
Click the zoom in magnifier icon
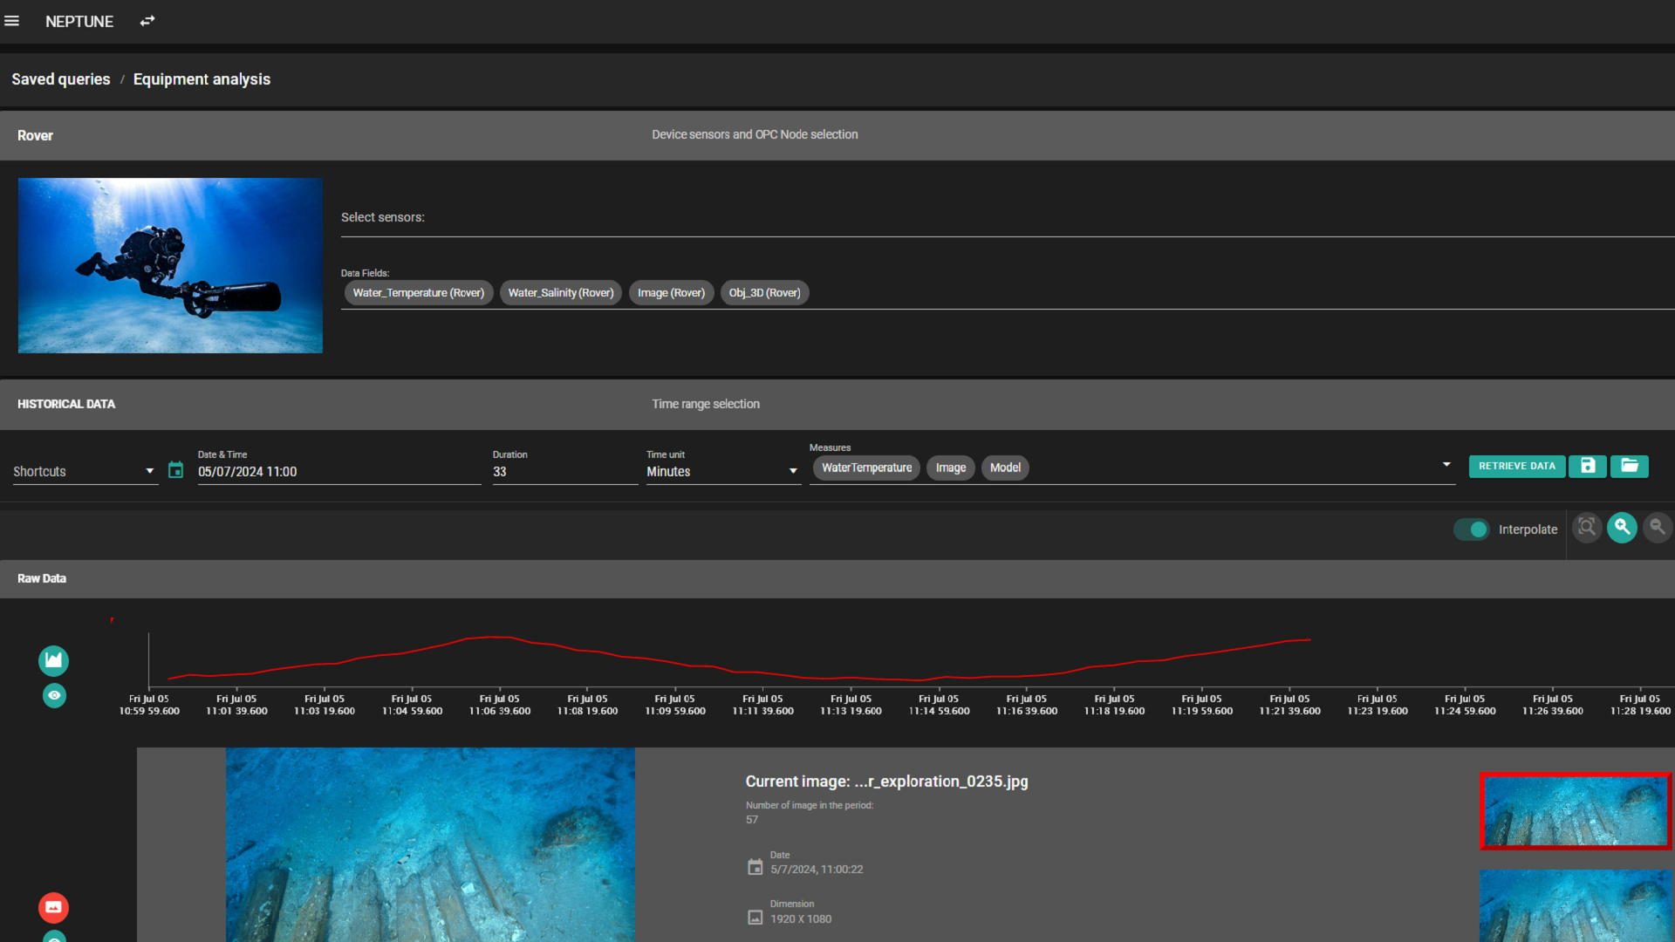pyautogui.click(x=1622, y=527)
